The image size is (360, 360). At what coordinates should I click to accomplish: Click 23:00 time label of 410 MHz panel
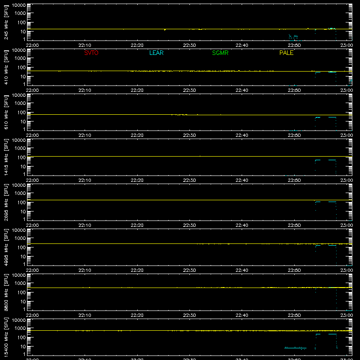point(346,90)
